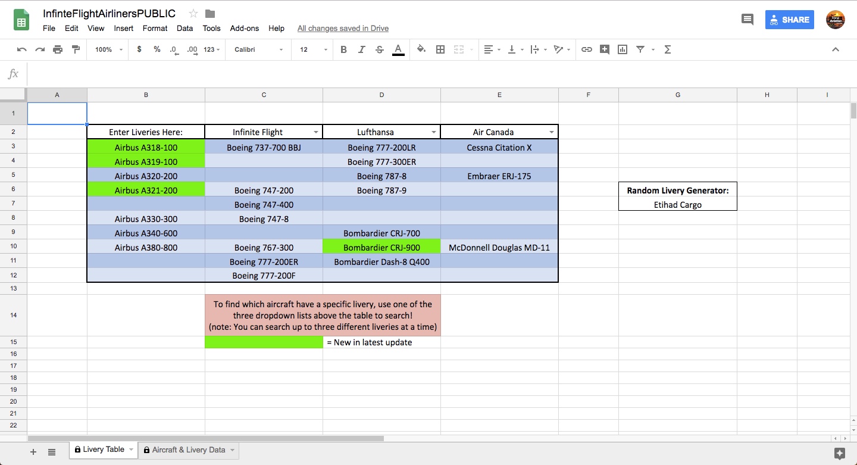Open the font size 12 dropdown

(x=314, y=49)
